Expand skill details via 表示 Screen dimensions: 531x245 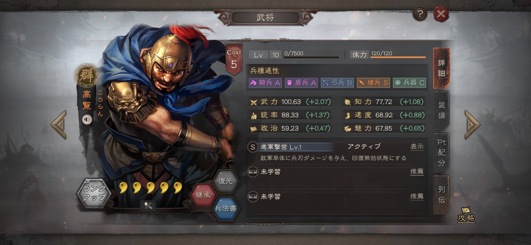[x=417, y=147]
